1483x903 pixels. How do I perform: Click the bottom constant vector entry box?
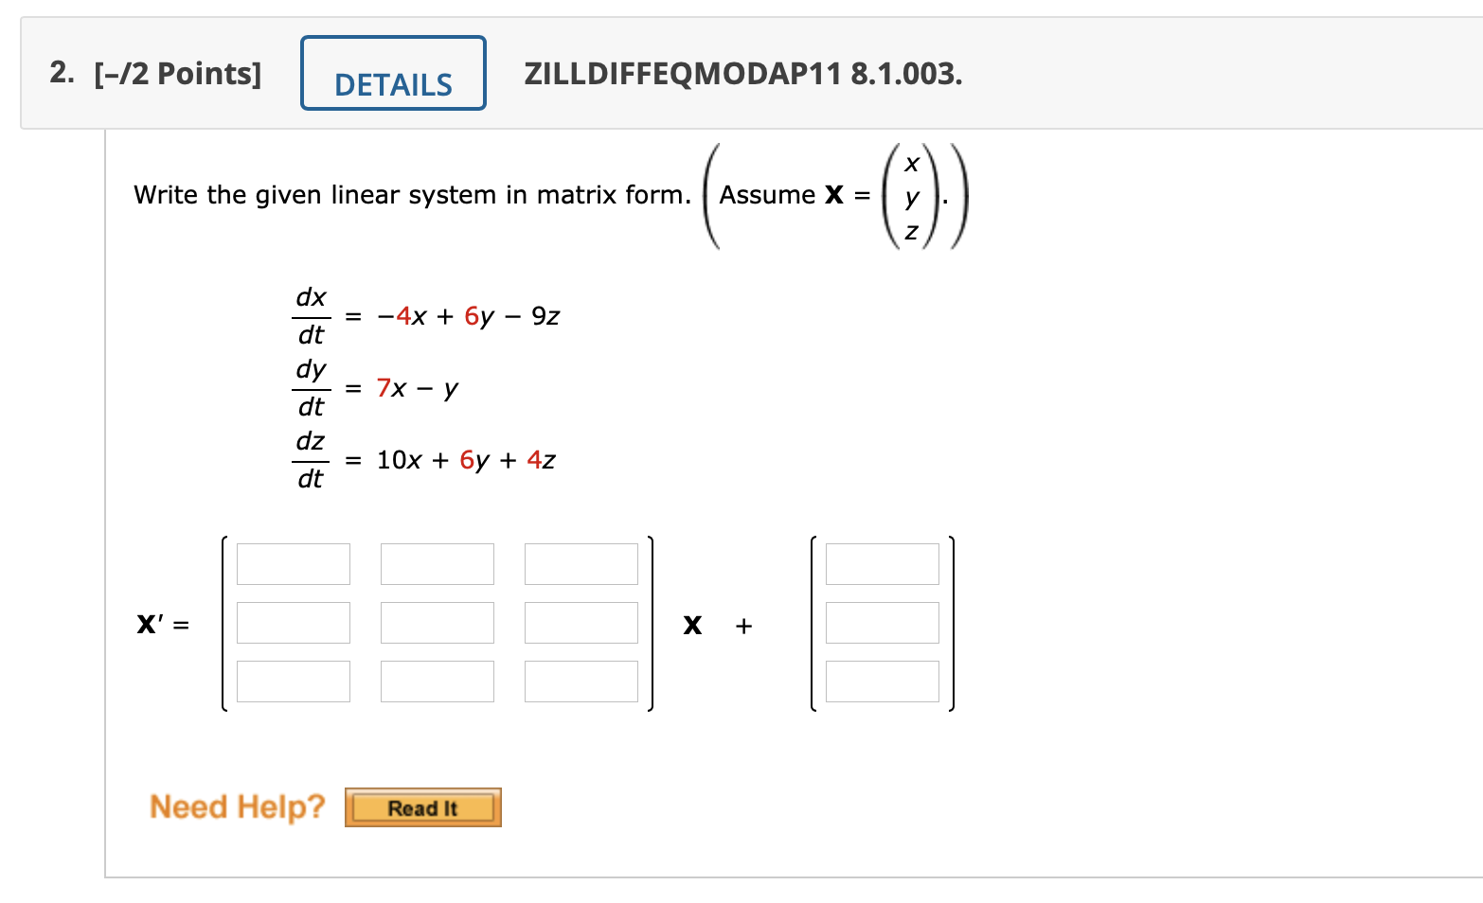point(882,681)
